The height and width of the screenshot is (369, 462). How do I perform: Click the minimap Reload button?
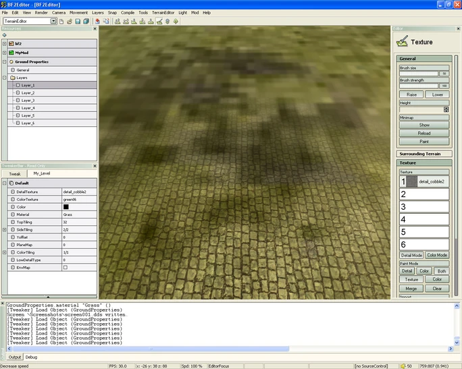423,133
